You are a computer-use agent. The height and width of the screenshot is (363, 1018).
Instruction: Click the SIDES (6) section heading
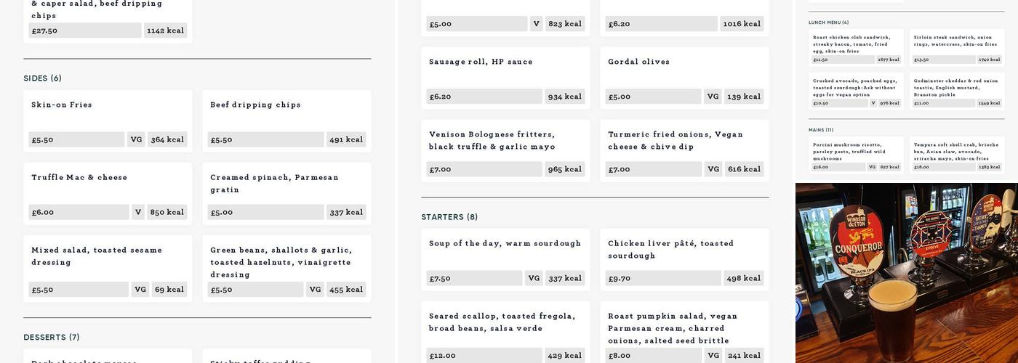(x=43, y=78)
